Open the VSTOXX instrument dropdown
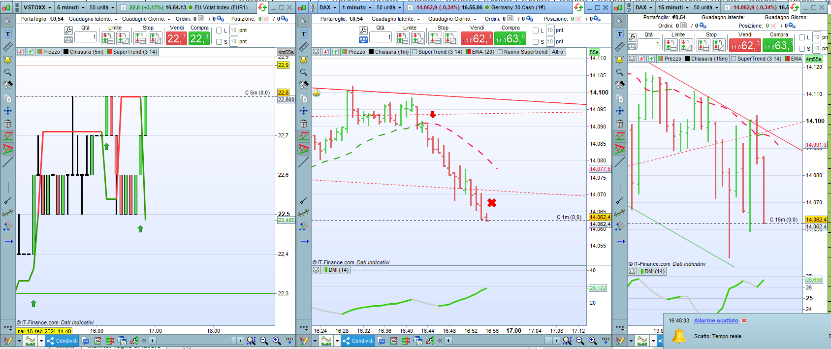 [37, 7]
